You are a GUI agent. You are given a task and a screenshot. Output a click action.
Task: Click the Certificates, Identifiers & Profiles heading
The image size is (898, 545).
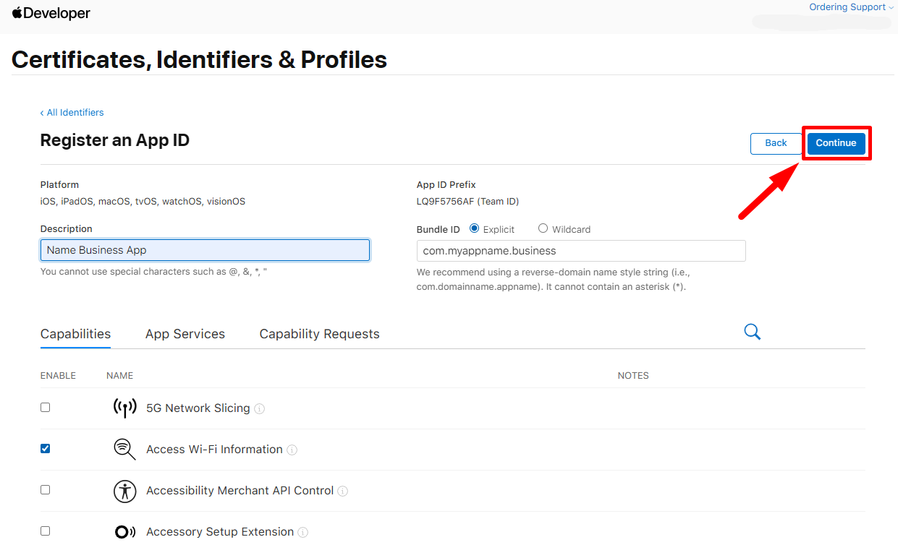(x=200, y=59)
